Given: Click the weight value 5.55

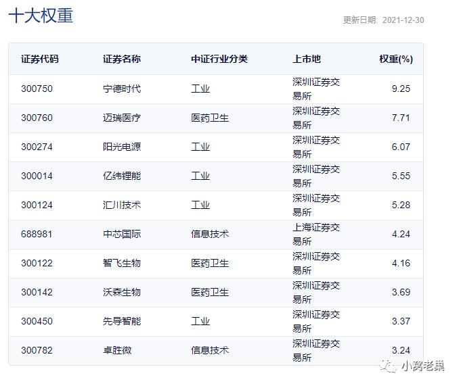Looking at the screenshot, I should [401, 176].
